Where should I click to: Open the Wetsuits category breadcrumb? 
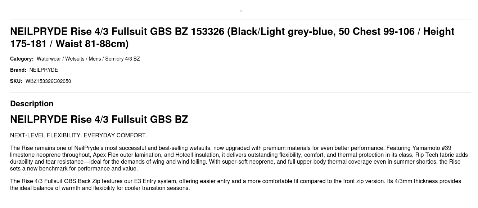click(75, 59)
